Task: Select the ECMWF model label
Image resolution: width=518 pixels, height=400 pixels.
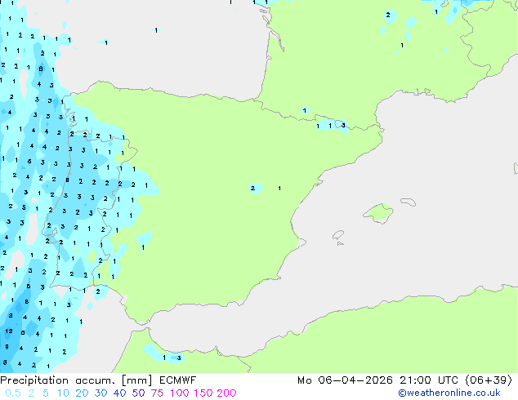Action: (x=178, y=380)
